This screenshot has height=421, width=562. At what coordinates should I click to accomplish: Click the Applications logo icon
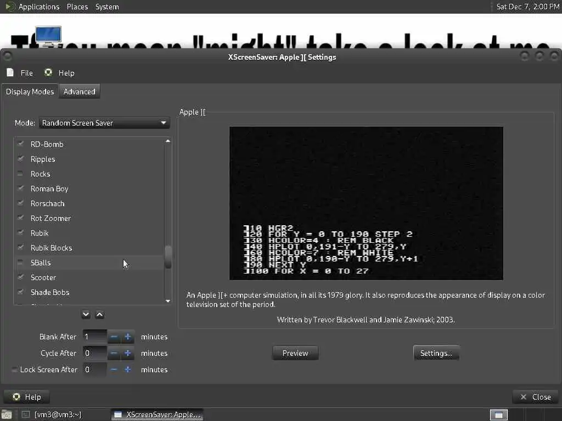[10, 7]
